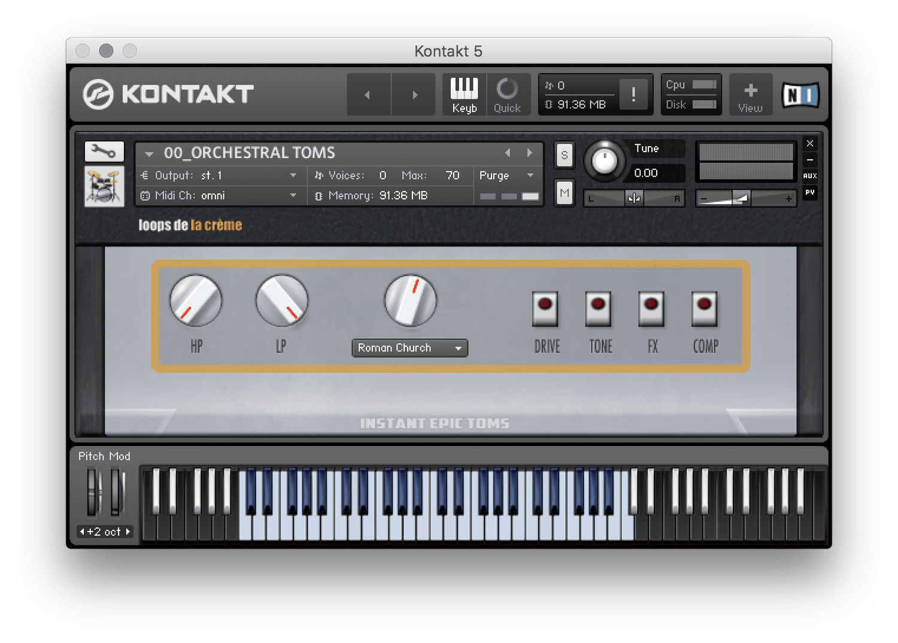Remove the instrument with X icon
This screenshot has width=898, height=643.
point(810,144)
